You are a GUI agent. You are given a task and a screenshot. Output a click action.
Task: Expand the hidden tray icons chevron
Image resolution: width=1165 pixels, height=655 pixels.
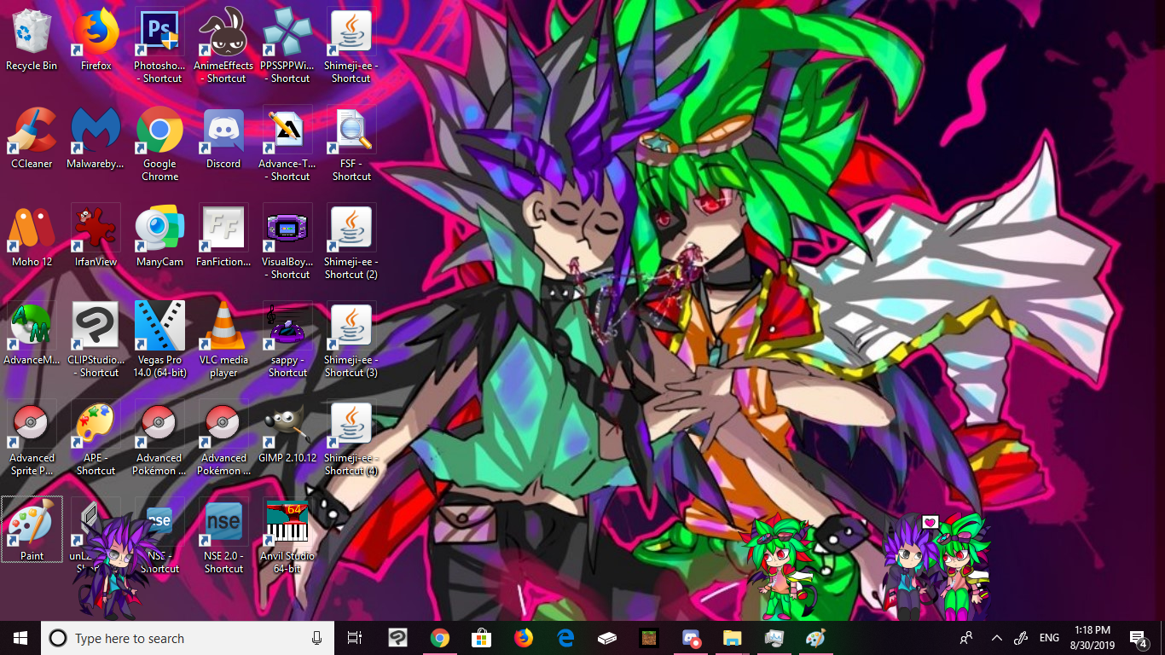pyautogui.click(x=996, y=638)
